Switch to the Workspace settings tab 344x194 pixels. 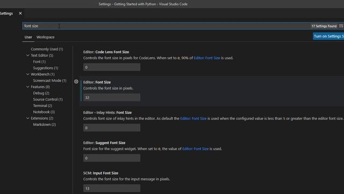[45, 37]
